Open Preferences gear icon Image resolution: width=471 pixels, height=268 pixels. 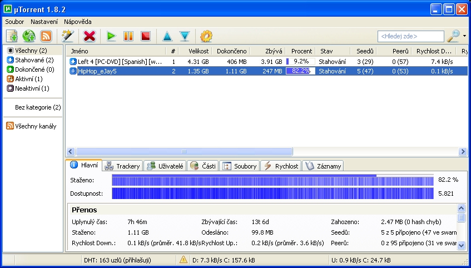(206, 36)
